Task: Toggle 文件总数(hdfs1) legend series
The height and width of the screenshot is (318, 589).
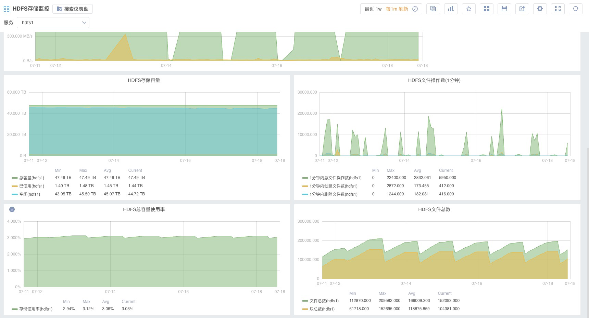Action: coord(324,301)
